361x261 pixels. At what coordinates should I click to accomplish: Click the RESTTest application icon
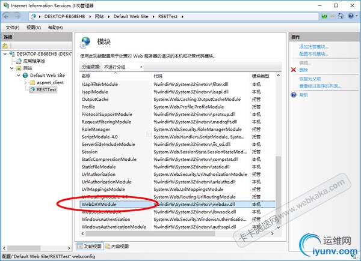(x=32, y=89)
